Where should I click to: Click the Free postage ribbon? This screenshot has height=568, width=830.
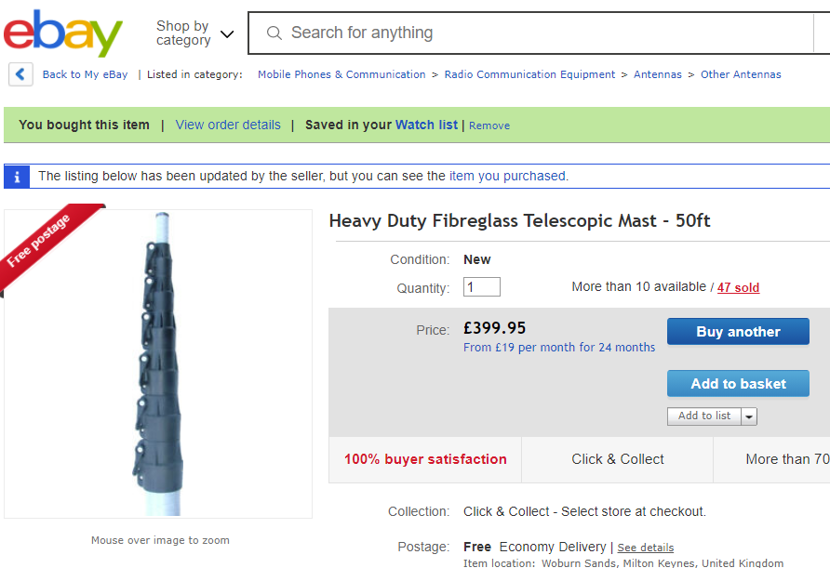(43, 244)
